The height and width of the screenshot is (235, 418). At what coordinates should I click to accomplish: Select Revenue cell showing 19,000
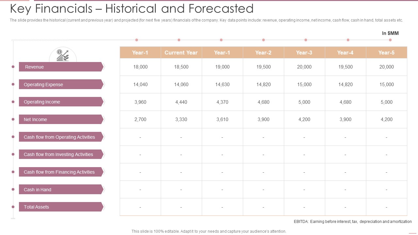tap(222, 67)
